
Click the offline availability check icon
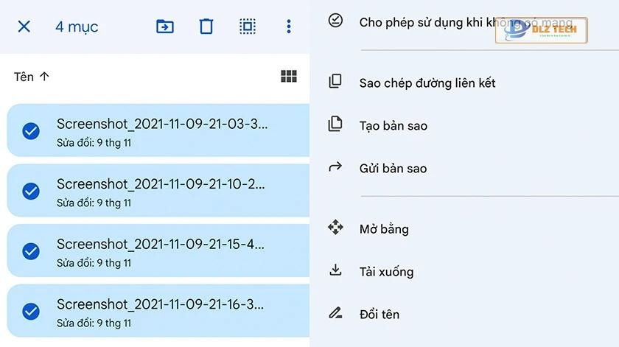pos(335,21)
